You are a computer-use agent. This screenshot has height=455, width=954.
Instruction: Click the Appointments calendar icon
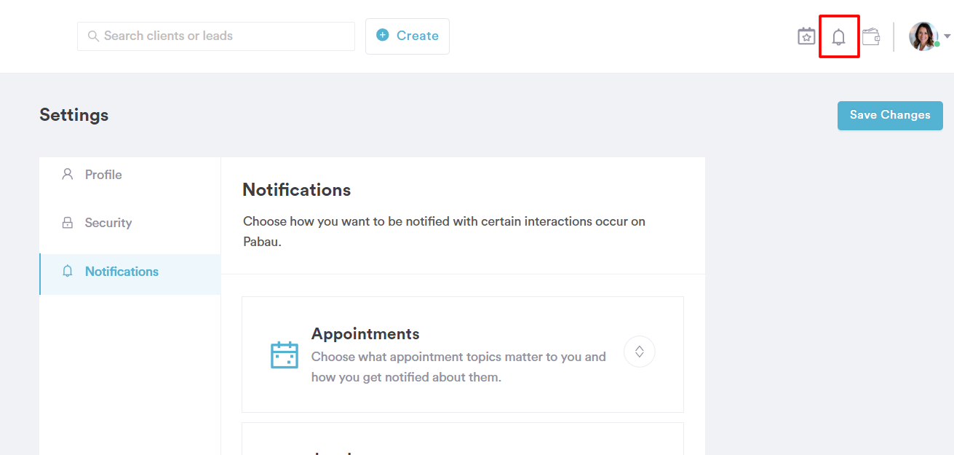coord(285,355)
